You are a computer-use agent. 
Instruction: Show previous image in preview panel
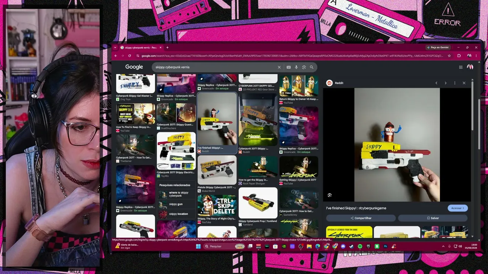[x=437, y=83]
